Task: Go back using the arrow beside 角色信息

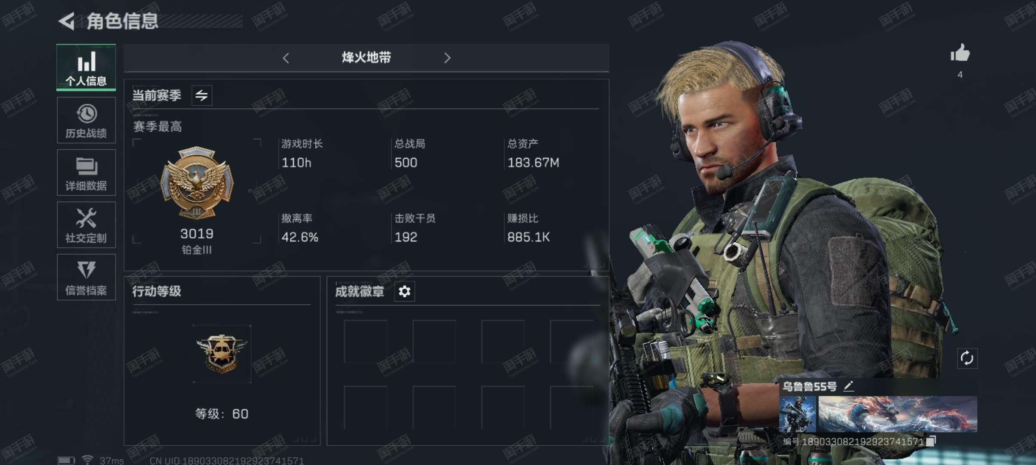Action: coord(67,21)
